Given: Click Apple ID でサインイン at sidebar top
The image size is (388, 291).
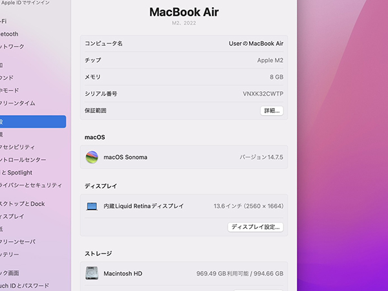Looking at the screenshot, I should (x=25, y=3).
